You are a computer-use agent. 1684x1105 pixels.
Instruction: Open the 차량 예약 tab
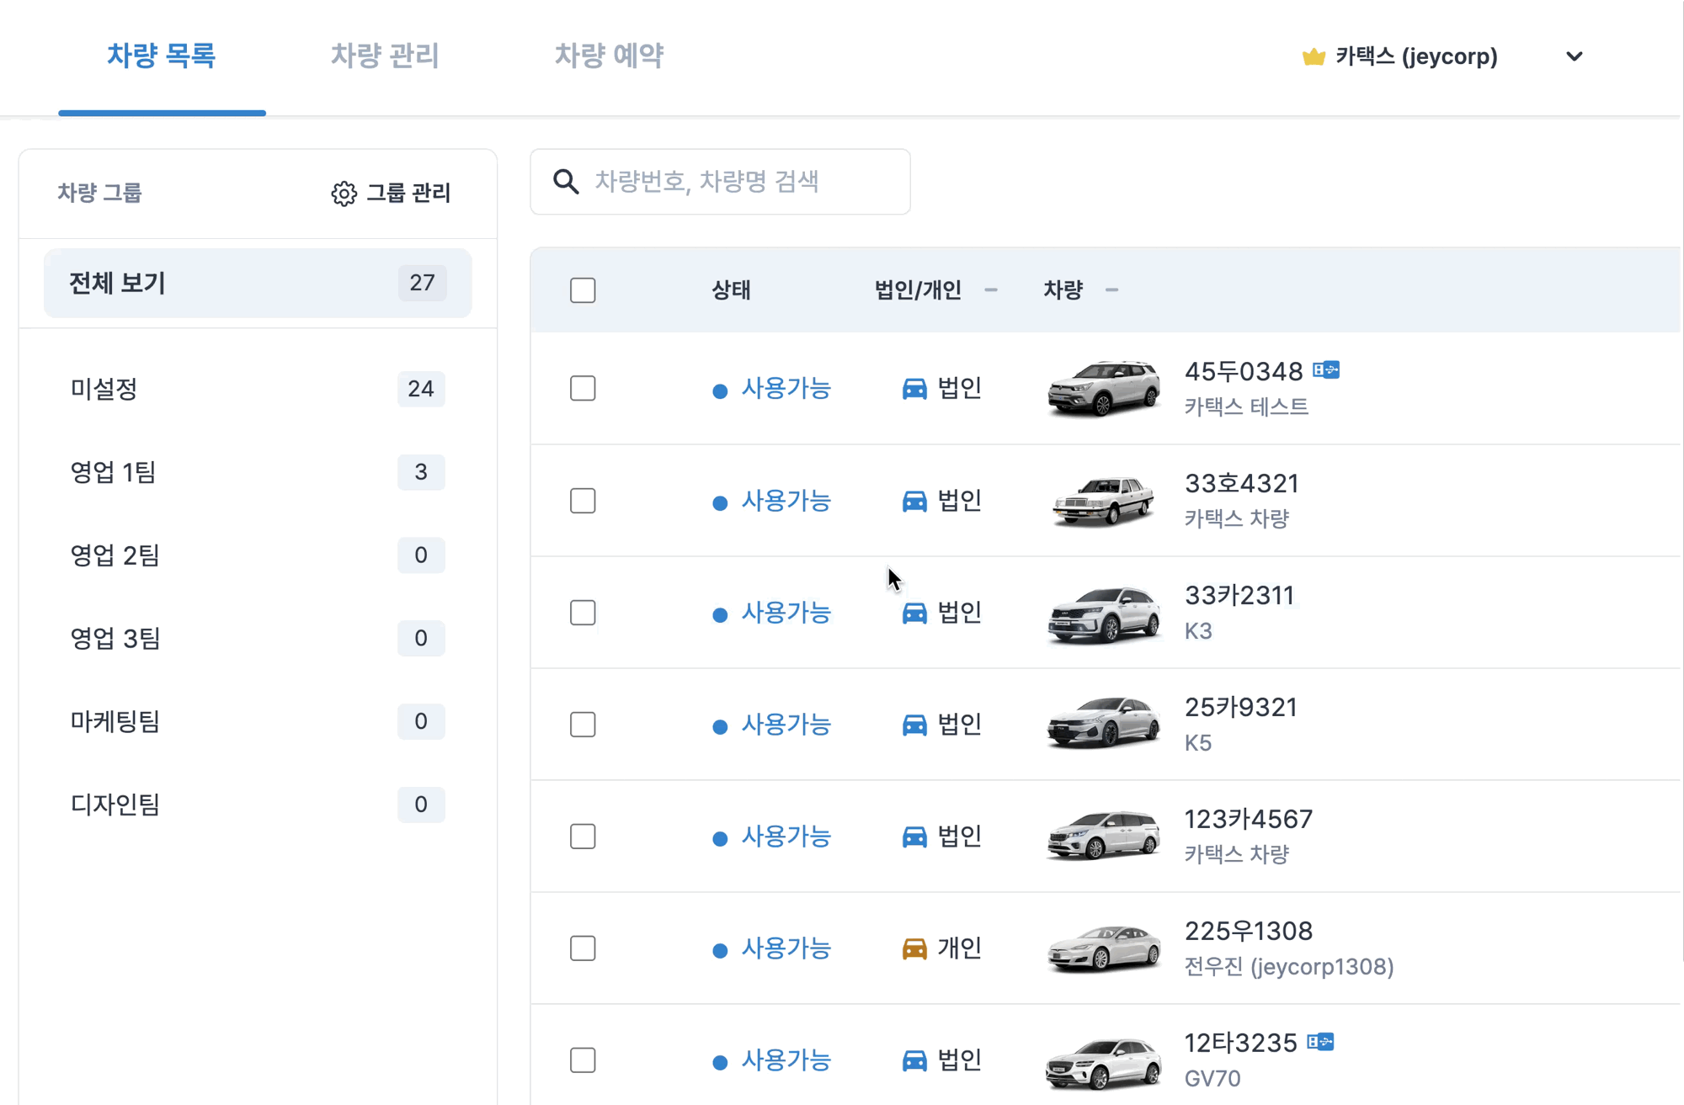(609, 56)
